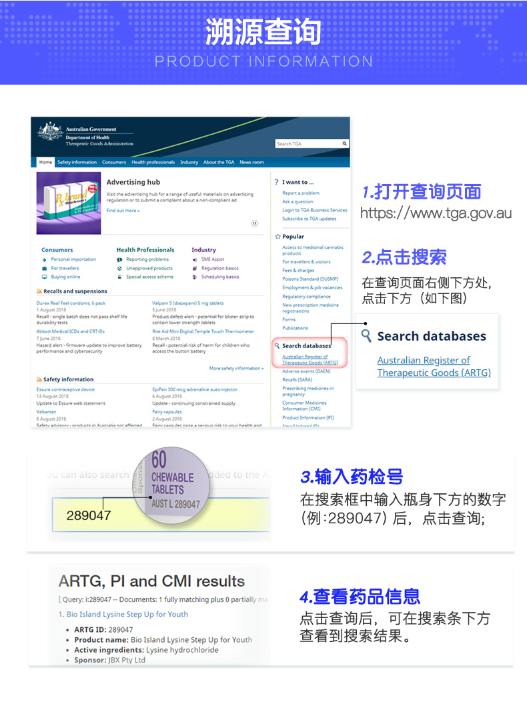Click the text 'Sponsor: JBX Pty Ltd'
The height and width of the screenshot is (710, 527).
pos(109,660)
